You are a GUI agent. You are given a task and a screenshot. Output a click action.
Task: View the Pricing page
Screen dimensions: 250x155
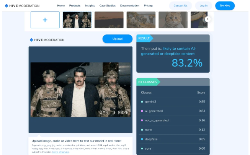coord(148,6)
